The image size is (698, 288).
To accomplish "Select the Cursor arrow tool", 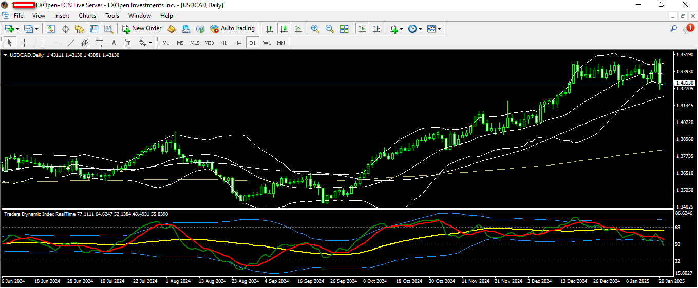I will pos(10,43).
